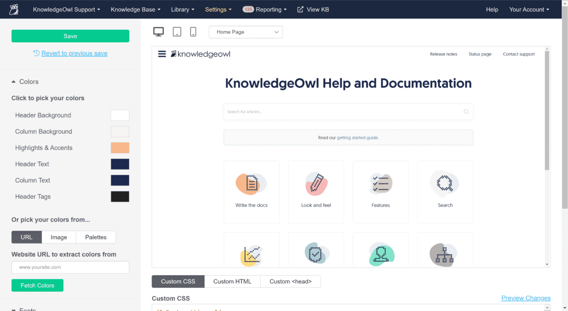Switch to the Palettes color source option

tap(96, 237)
